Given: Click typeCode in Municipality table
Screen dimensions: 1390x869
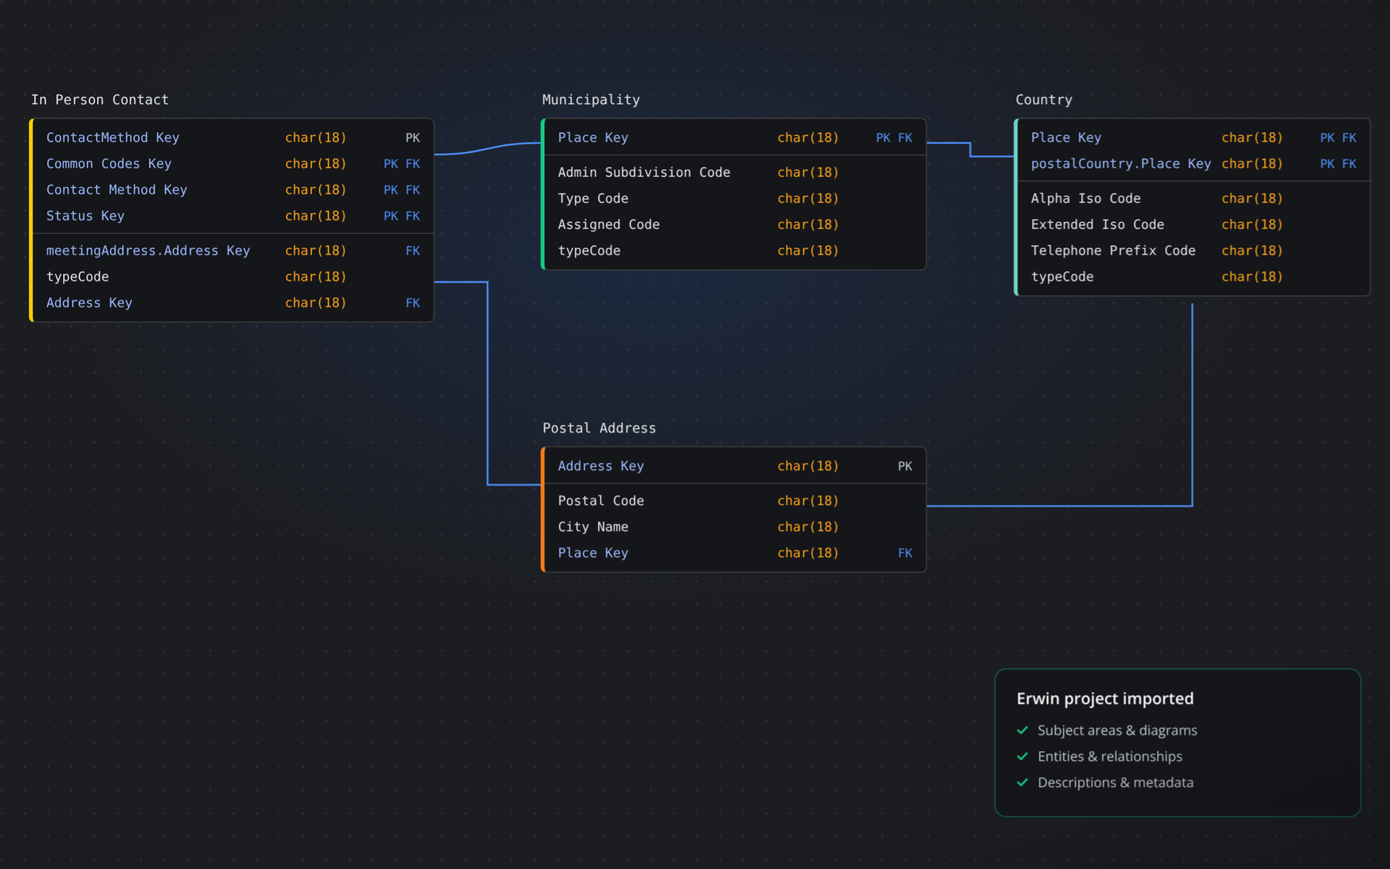Looking at the screenshot, I should point(734,250).
